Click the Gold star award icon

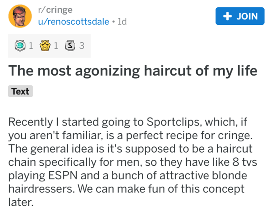click(46, 46)
